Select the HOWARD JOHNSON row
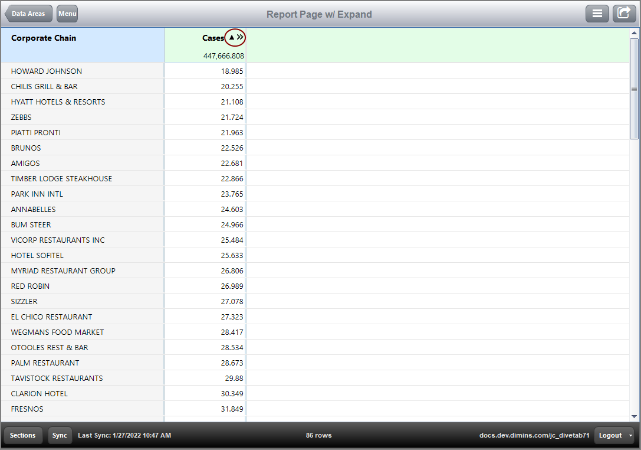Screen dimensions: 641x450 [x=83, y=71]
